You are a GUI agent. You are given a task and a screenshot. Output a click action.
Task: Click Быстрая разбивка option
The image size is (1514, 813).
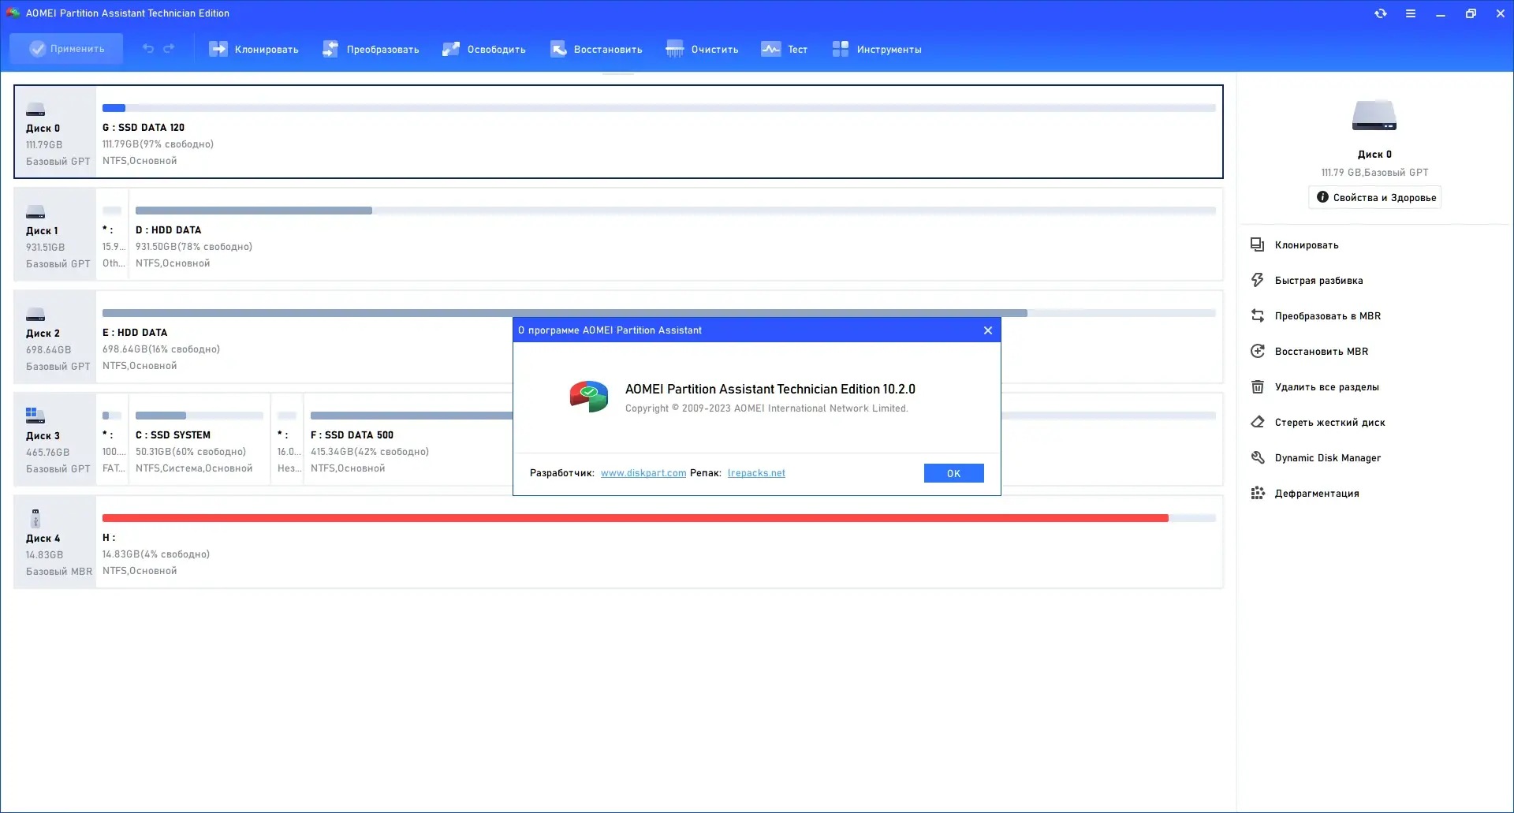[x=1318, y=281]
